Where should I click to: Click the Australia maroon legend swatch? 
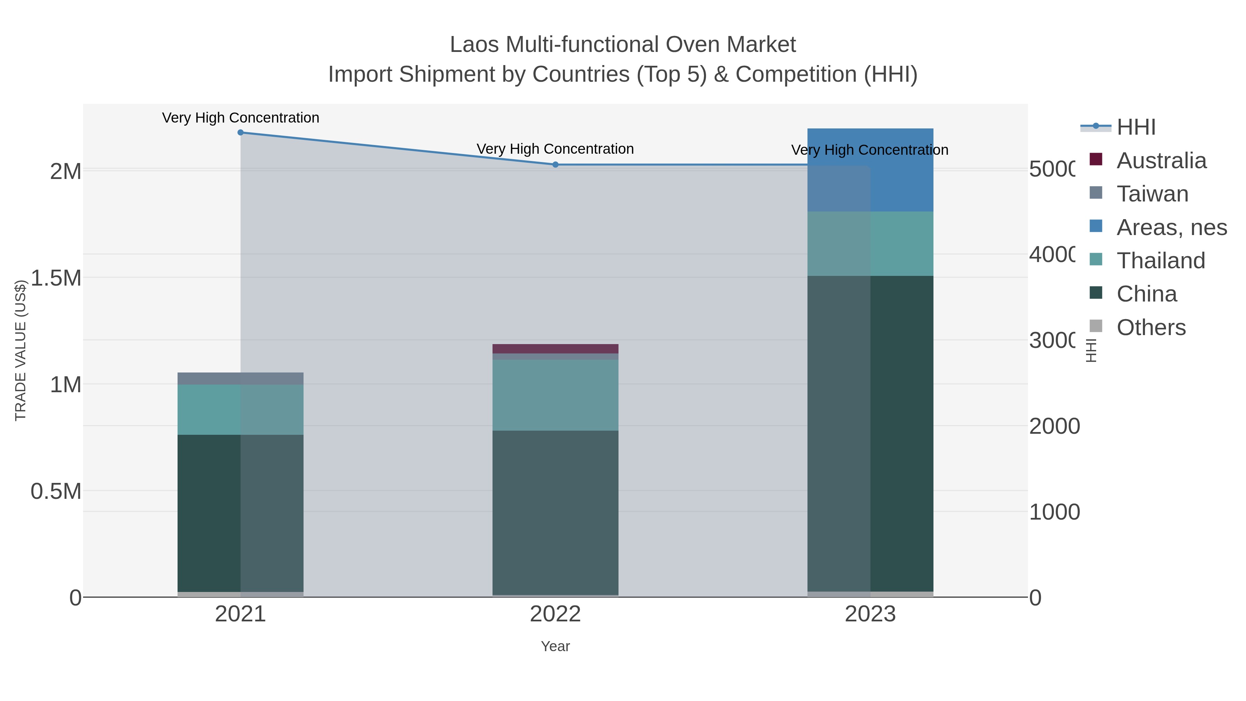point(1095,159)
